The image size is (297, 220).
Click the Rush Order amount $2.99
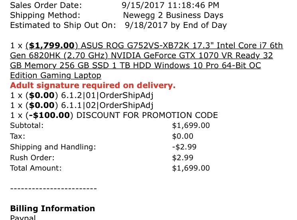[183, 157]
